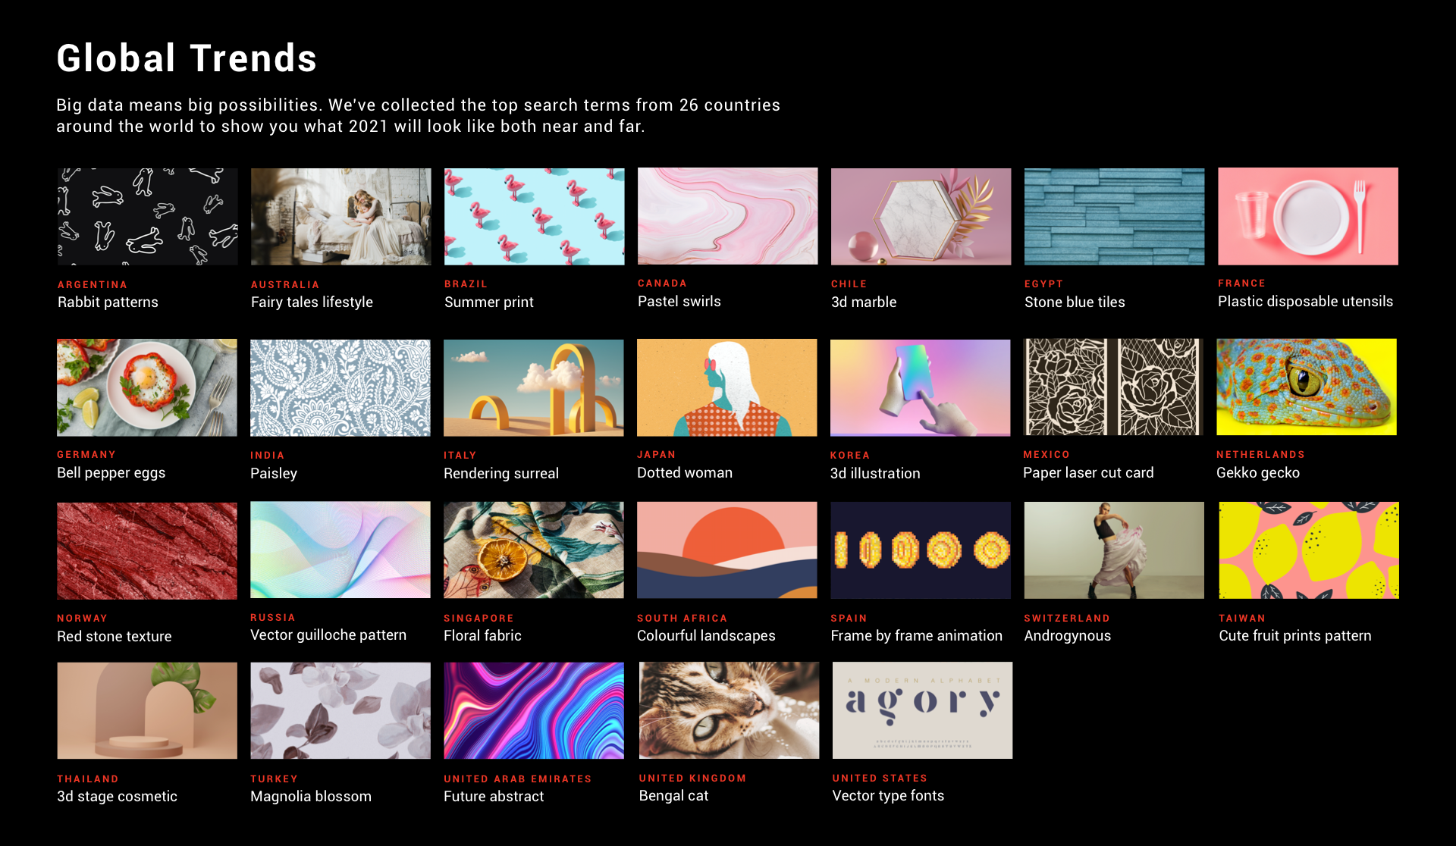
Task: Open the Italy Rendering surreal preview
Action: [x=534, y=387]
